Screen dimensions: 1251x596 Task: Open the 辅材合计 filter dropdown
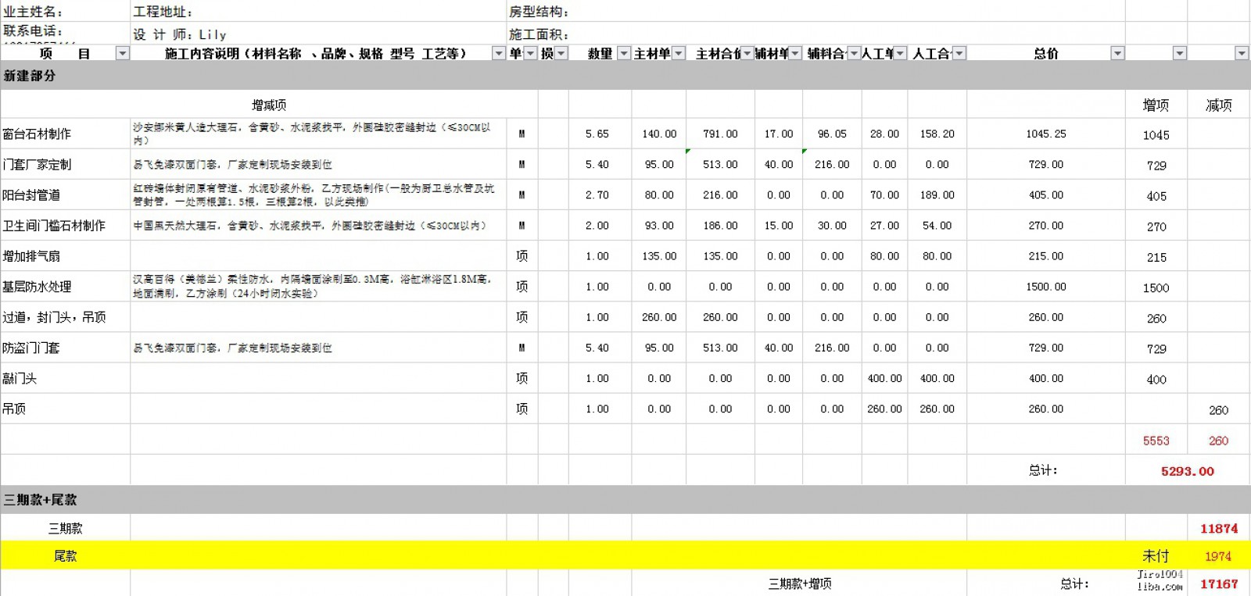[854, 53]
